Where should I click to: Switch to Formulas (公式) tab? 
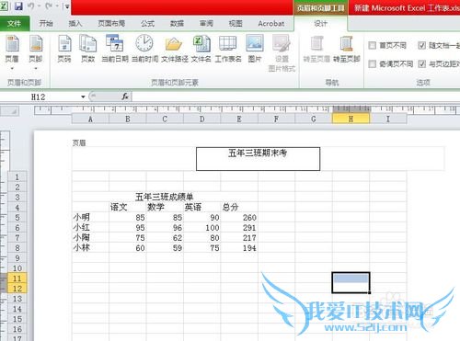coord(147,24)
